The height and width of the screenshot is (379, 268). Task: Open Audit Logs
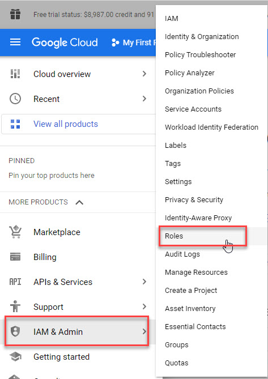[182, 254]
